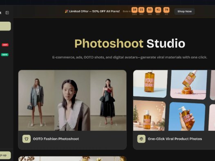Select the close-up white collar model photo

pyautogui.click(x=72, y=100)
